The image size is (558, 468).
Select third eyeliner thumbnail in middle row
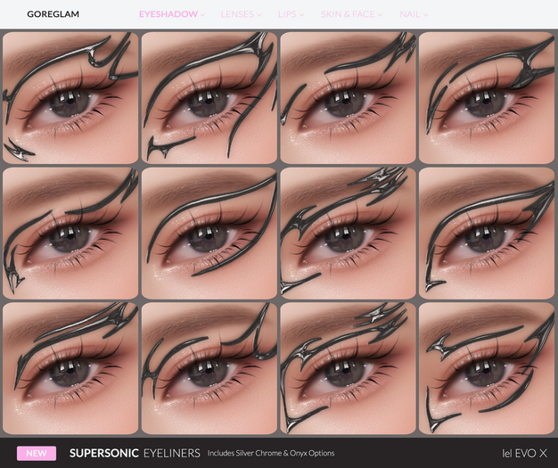click(348, 234)
